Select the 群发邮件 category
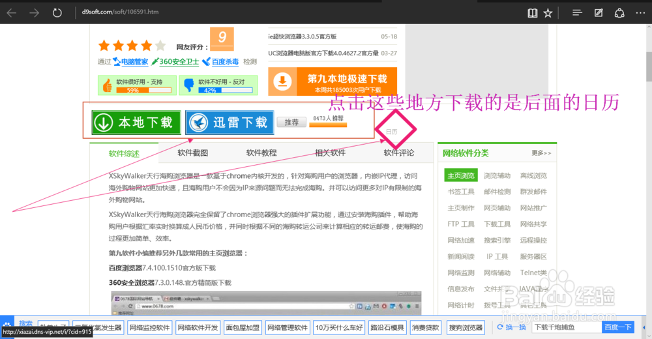Image resolution: width=652 pixels, height=339 pixels. click(x=533, y=192)
